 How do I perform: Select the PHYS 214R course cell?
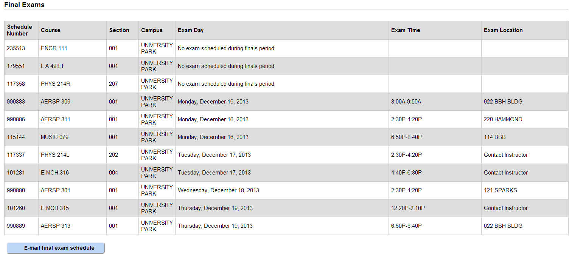pos(56,84)
